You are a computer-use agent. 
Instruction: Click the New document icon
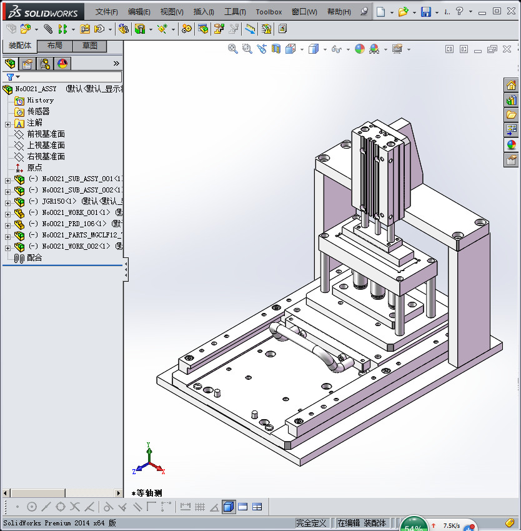click(381, 12)
